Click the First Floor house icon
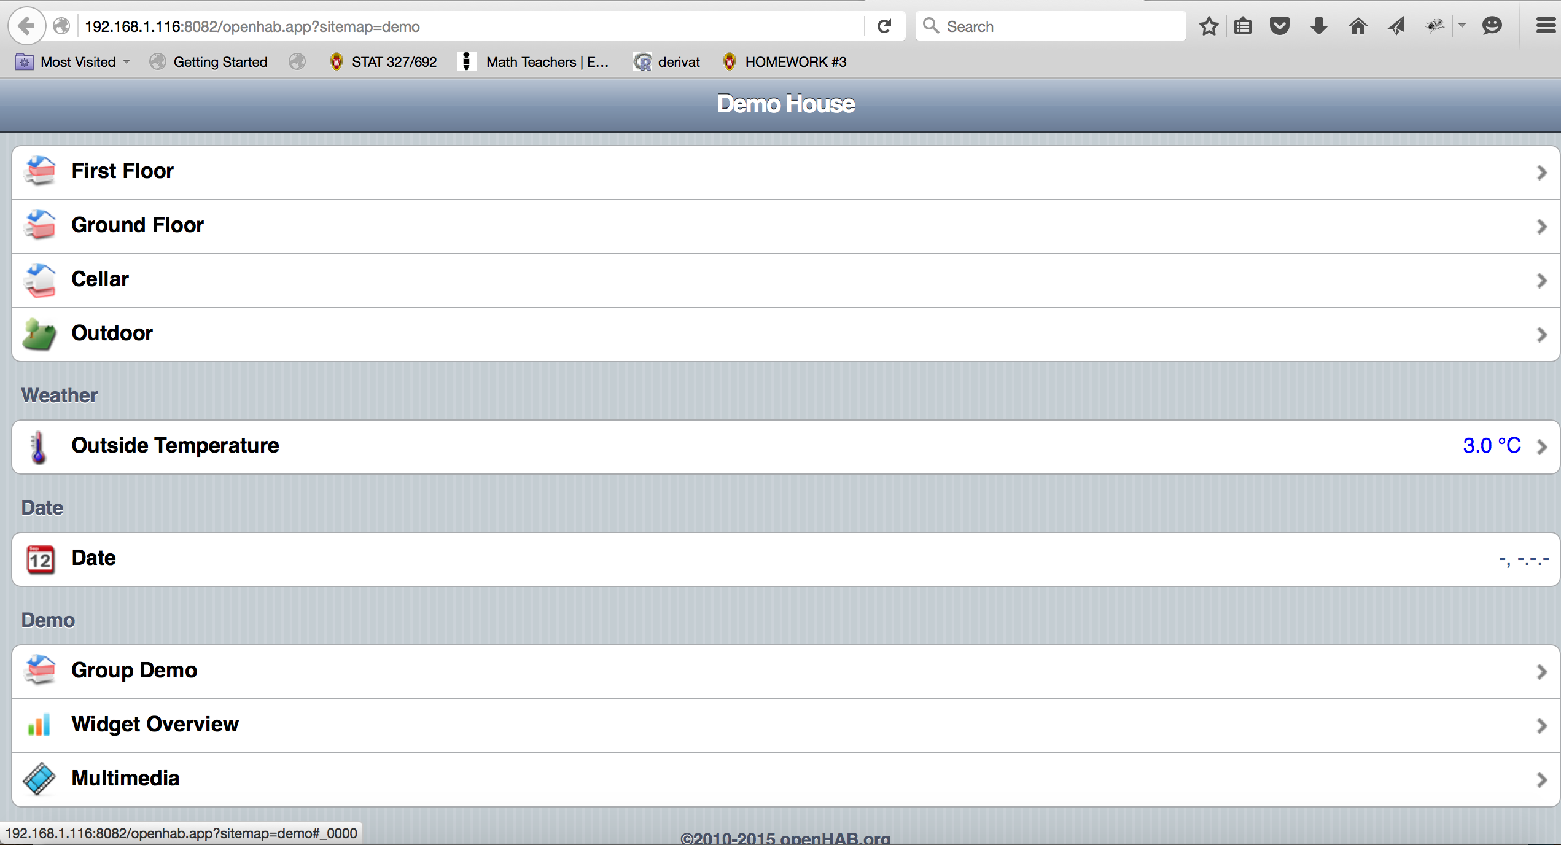Viewport: 1561px width, 845px height. (40, 171)
